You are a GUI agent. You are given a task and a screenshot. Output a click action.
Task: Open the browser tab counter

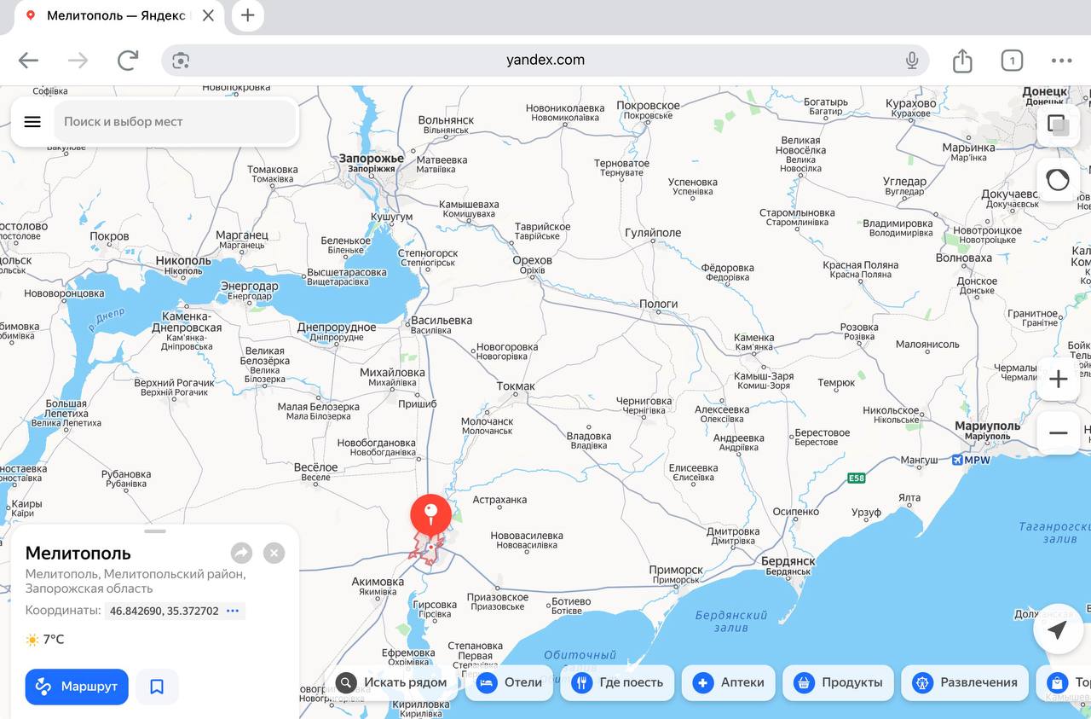tap(1011, 61)
